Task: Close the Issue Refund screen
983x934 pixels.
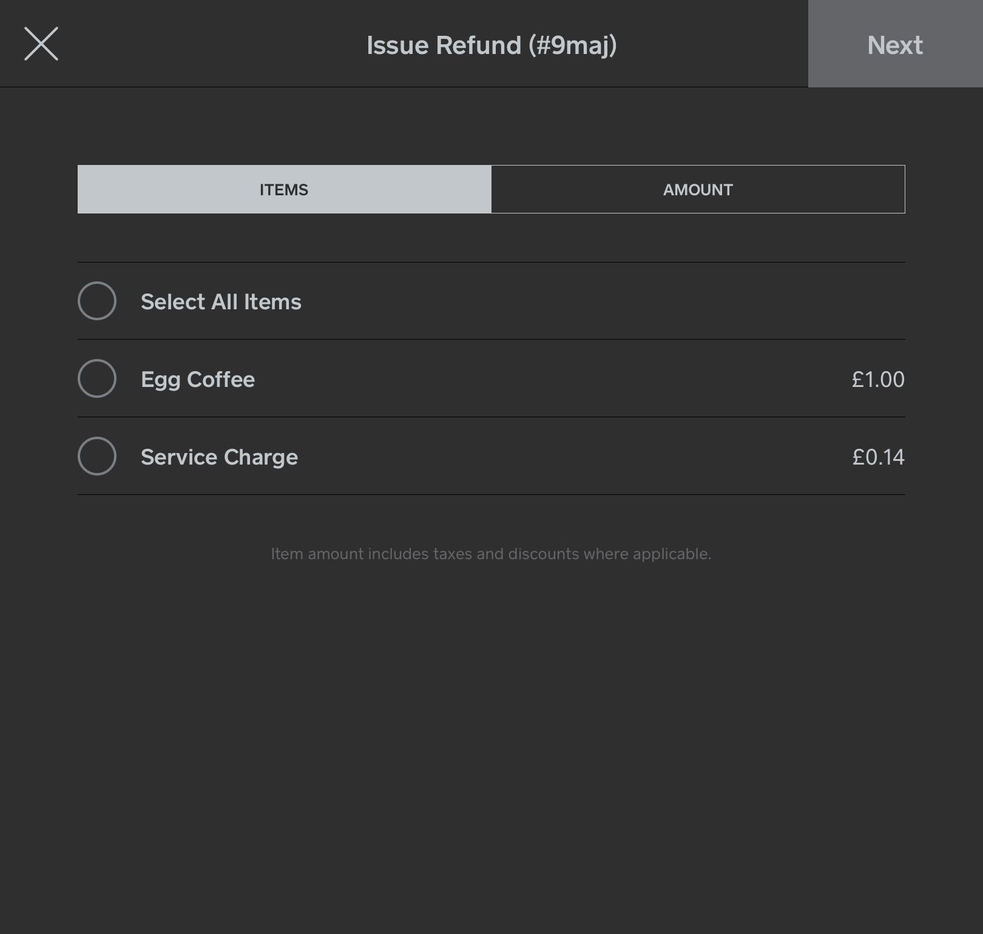Action: pyautogui.click(x=41, y=44)
